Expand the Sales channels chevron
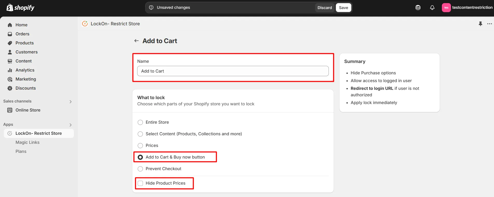Viewport: 494px width, 197px height. tap(71, 101)
